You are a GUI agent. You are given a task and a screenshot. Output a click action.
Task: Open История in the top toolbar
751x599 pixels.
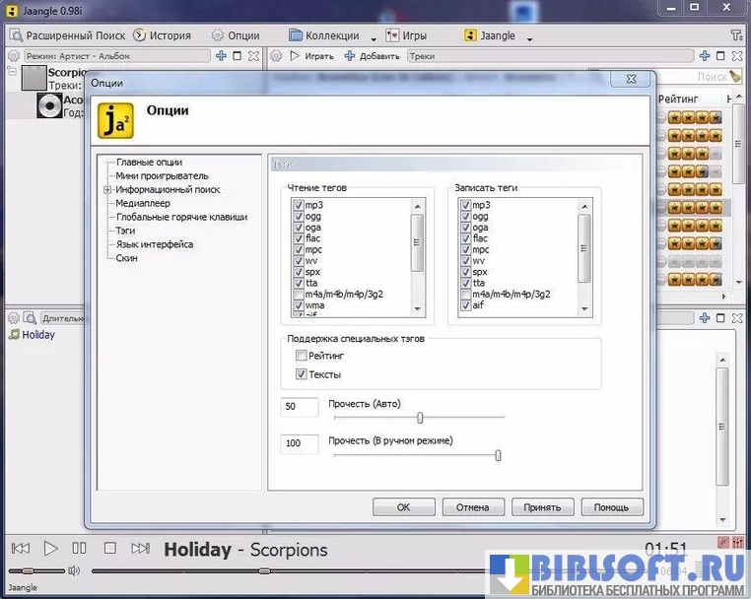point(162,35)
